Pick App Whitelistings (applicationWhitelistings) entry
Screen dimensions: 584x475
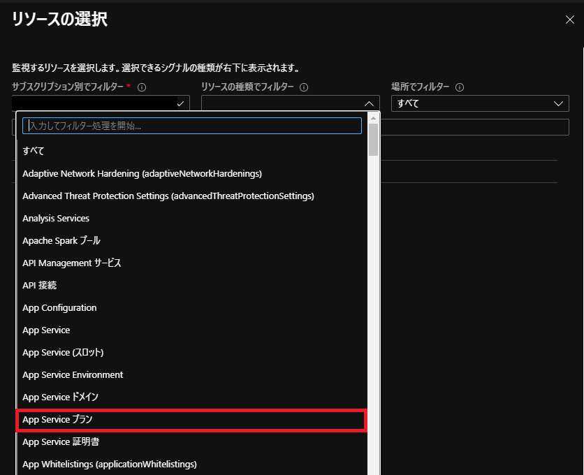tap(192, 465)
